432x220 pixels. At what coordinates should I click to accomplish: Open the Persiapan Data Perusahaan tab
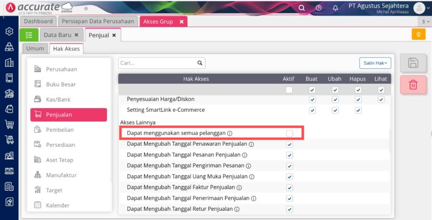[98, 22]
